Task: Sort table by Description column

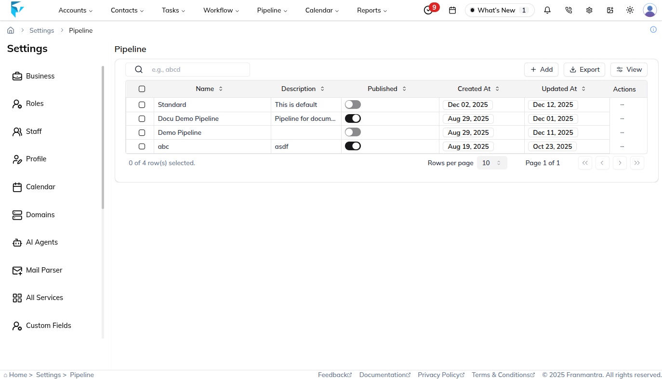Action: [x=303, y=89]
